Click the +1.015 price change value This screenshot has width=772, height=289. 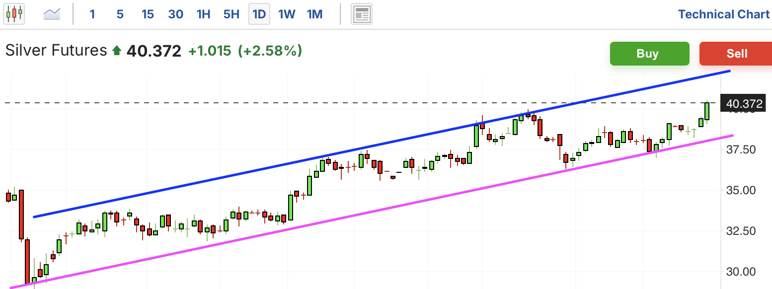click(x=210, y=51)
